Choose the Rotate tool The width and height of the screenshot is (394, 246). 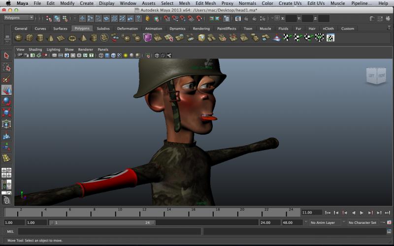(6, 101)
